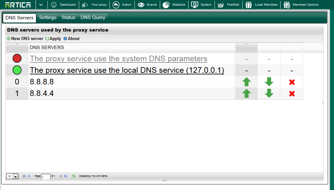
Task: Select the 8.8.8.8 DNS entry
Action: pos(42,82)
